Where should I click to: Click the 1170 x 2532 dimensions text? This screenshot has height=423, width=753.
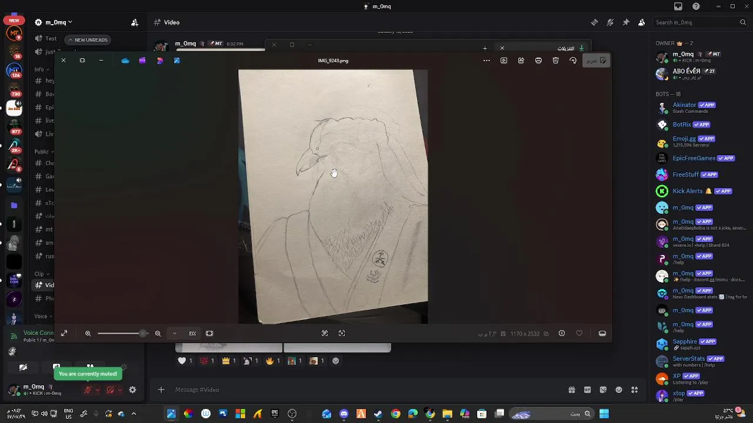[x=525, y=334]
